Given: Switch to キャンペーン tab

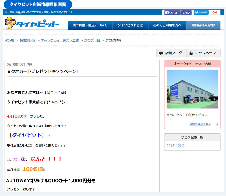Looking at the screenshot, I should pyautogui.click(x=203, y=53).
